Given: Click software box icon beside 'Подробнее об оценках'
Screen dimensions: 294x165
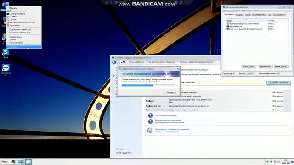Looking at the screenshot, I should point(150,130).
